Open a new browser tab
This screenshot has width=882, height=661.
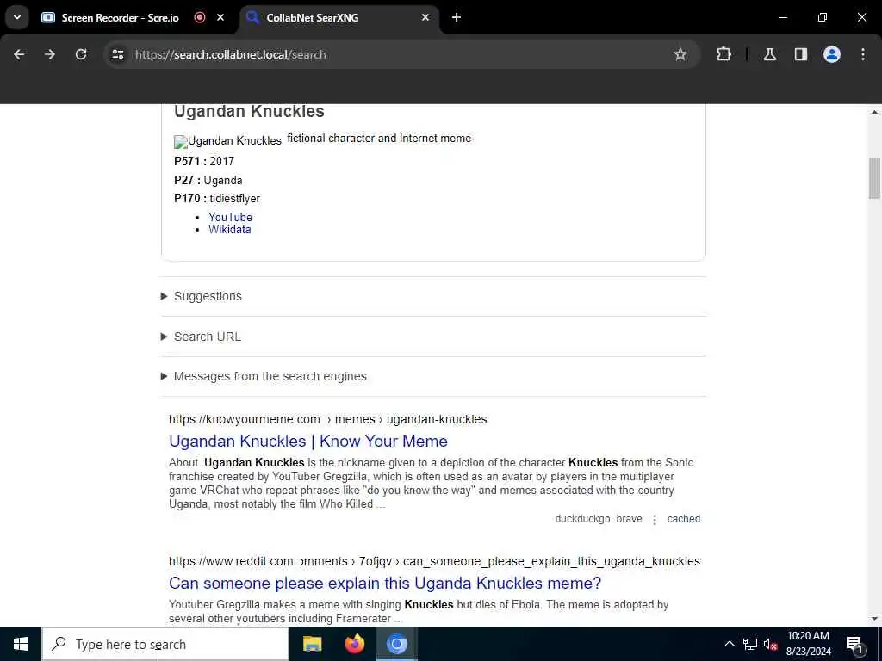coord(457,17)
